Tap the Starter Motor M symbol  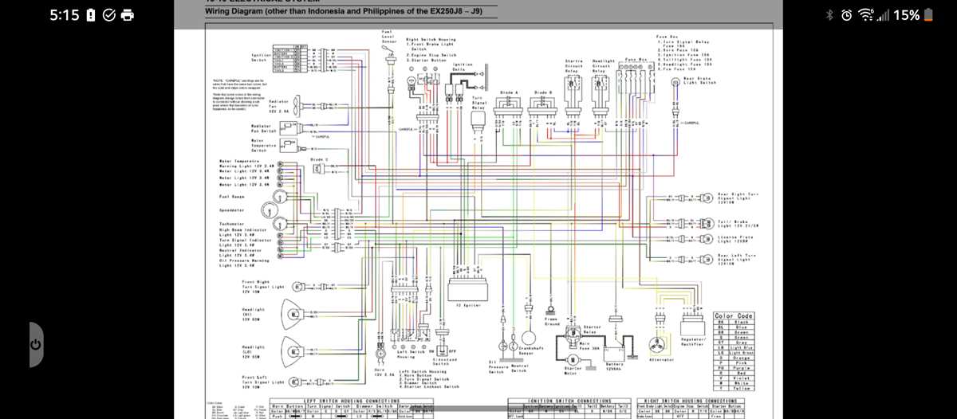tap(574, 362)
